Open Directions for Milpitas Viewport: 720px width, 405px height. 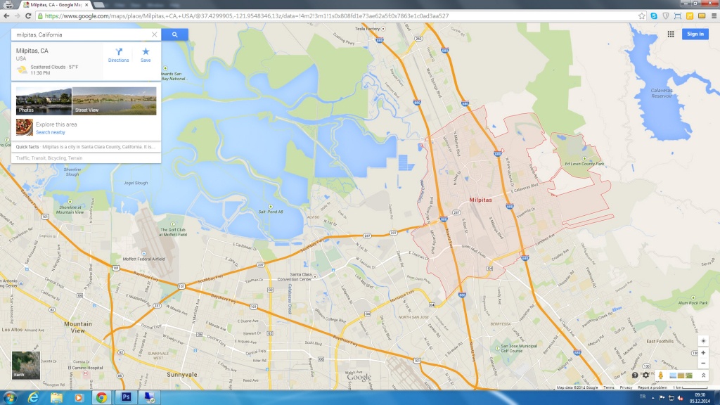click(x=118, y=55)
